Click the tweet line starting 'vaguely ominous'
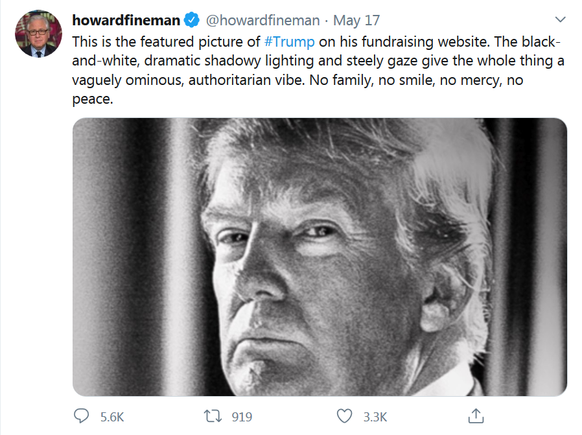The image size is (582, 435). coord(297,80)
